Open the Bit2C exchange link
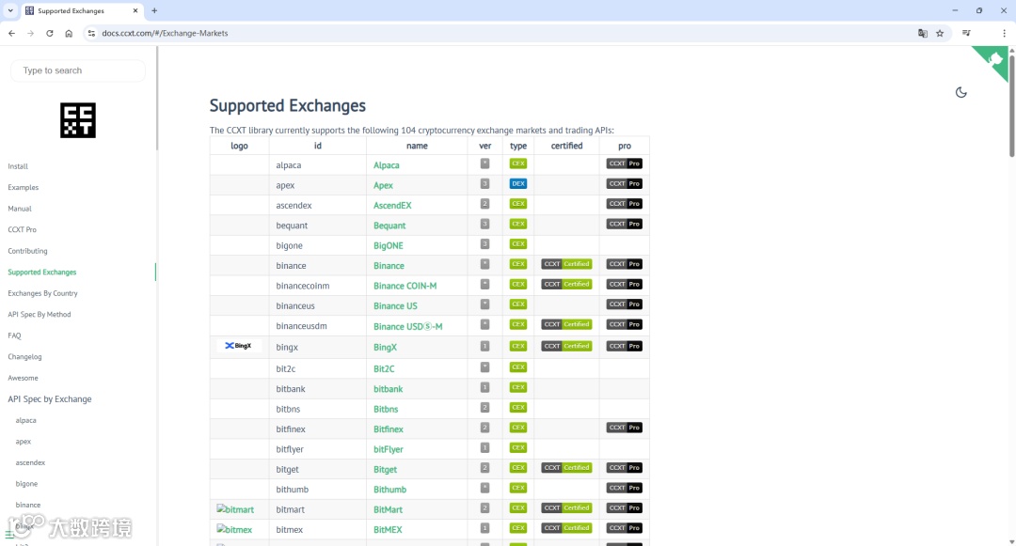The width and height of the screenshot is (1016, 546). [x=384, y=368]
